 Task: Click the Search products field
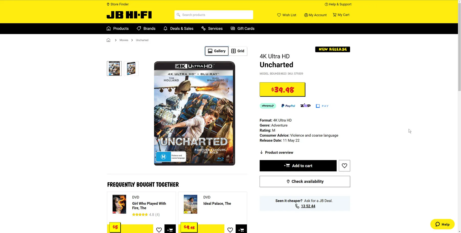point(214,15)
